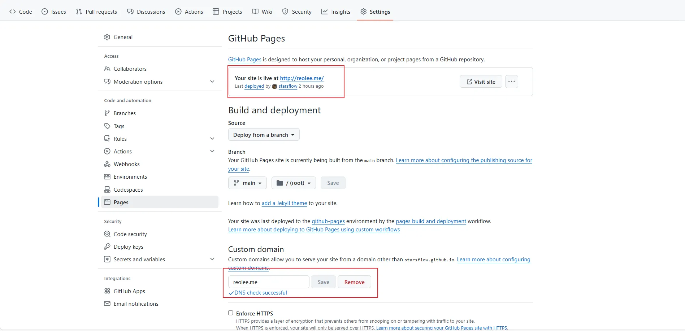Screen dimensions: 685x331
Task: Expand the Moderation options section
Action: (x=212, y=82)
